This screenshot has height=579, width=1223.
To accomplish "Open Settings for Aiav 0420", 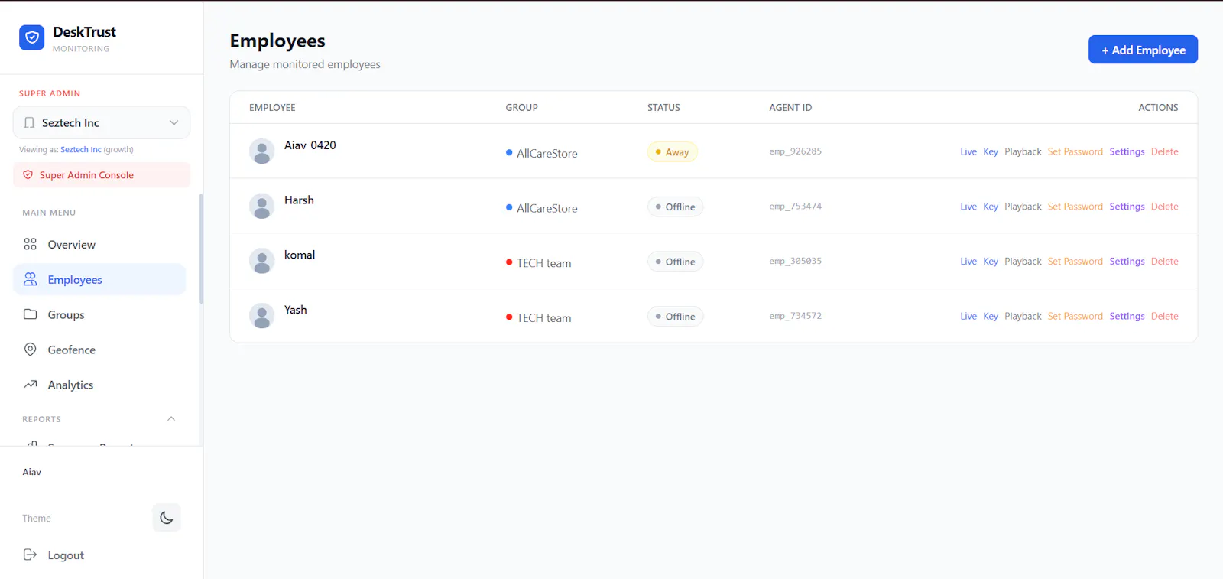I will point(1127,151).
